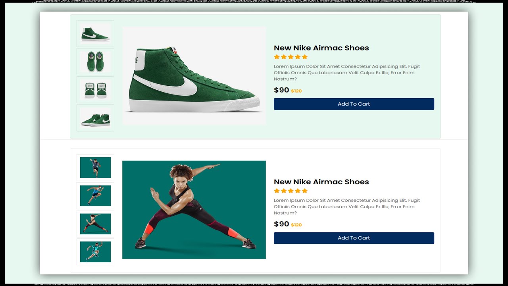Click the crossed-out $120 price in the athlete card
The image size is (508, 286).
click(296, 225)
